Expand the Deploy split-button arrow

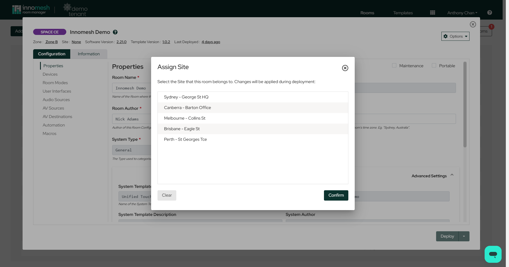point(464,236)
